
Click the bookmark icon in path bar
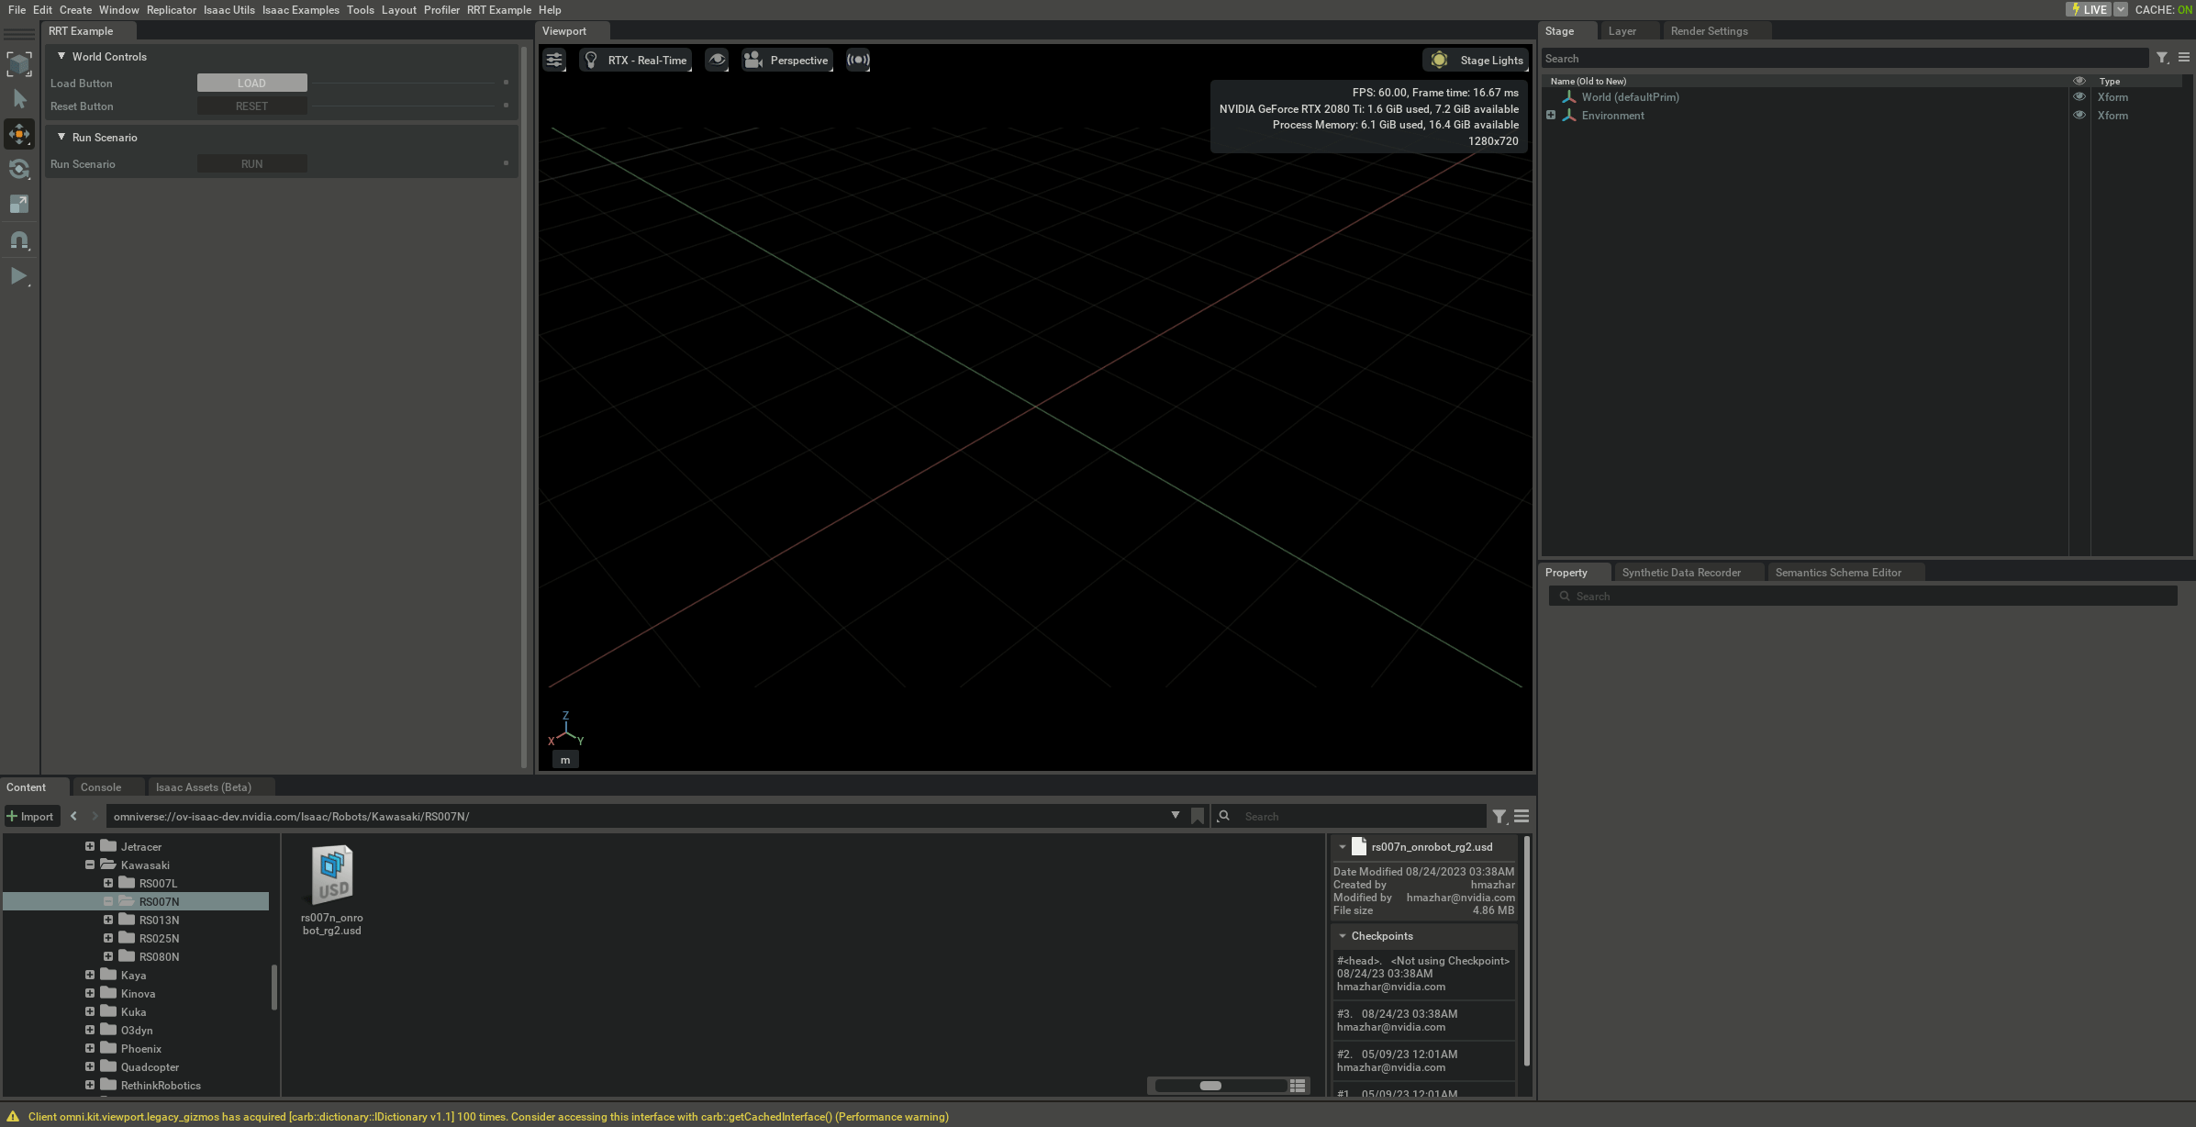pyautogui.click(x=1198, y=816)
